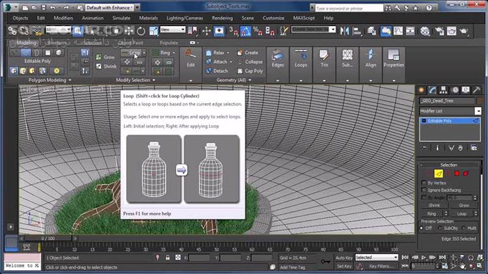Toggle the Set Key mode button
The width and height of the screenshot is (488, 274).
[344, 266]
